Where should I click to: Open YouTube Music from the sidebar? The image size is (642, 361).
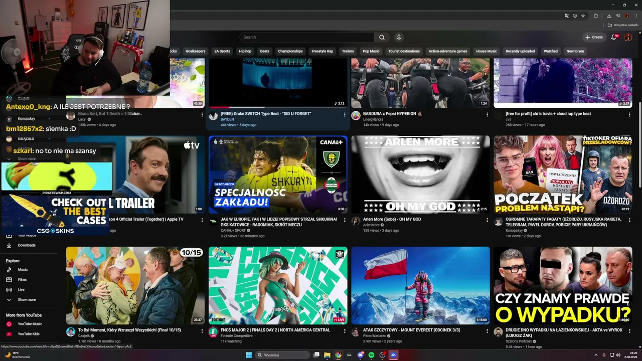click(x=29, y=324)
